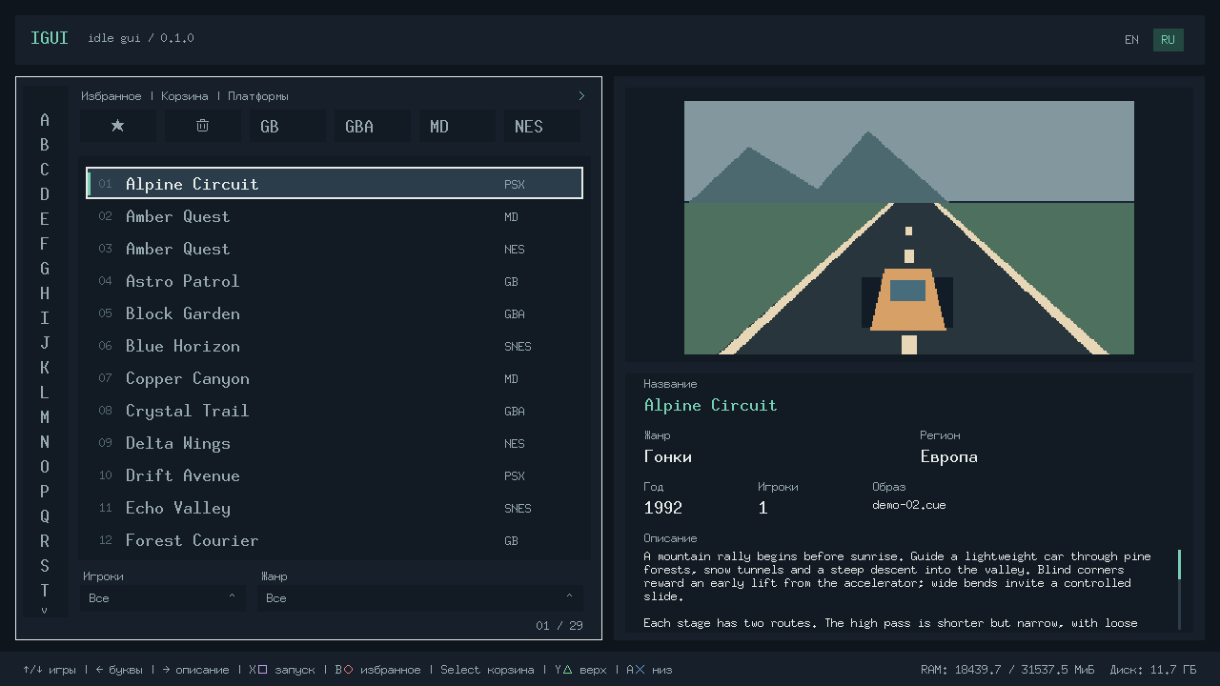
Task: Click the Alpine Circuit screenshot preview
Action: (x=909, y=228)
